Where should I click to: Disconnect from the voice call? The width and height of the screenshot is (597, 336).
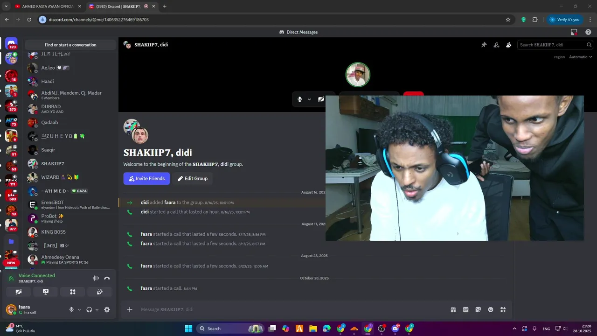click(x=107, y=278)
